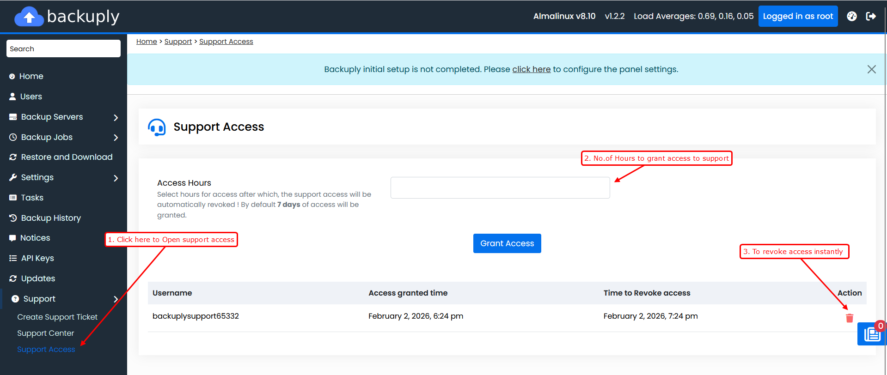Click the red trash revoke access icon
The image size is (887, 375).
point(849,318)
